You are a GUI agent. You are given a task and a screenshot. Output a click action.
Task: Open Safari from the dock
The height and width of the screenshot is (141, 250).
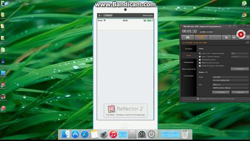85,134
